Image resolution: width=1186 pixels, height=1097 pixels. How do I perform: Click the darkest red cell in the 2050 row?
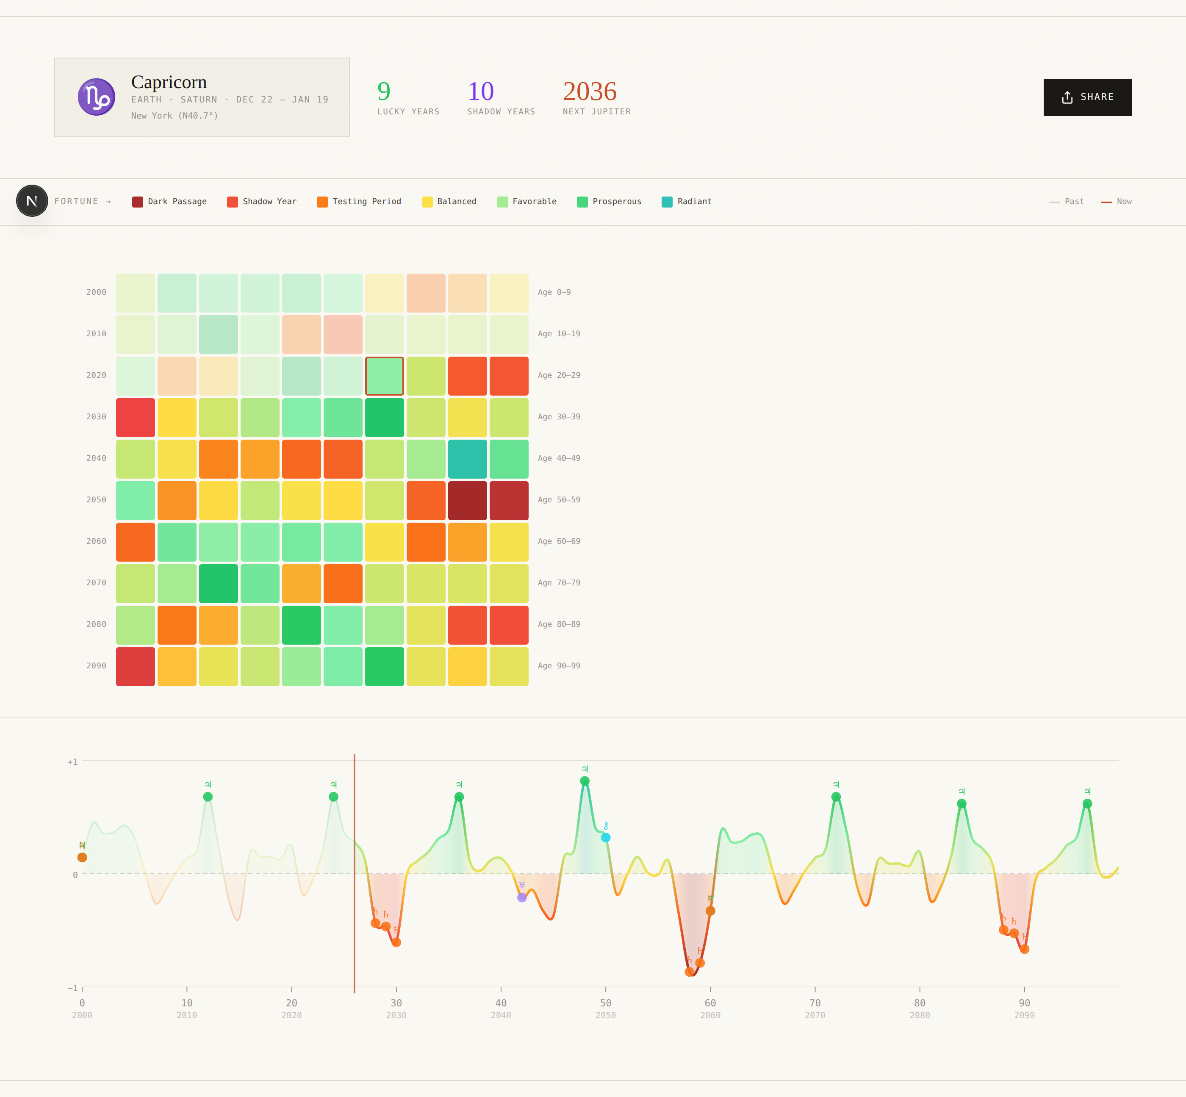467,500
